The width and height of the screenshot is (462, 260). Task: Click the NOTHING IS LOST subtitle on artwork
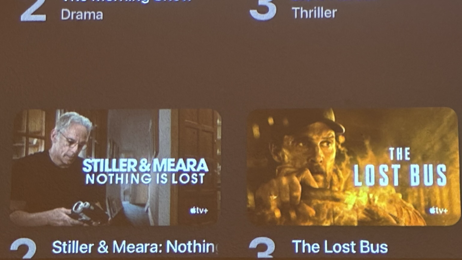(x=145, y=179)
